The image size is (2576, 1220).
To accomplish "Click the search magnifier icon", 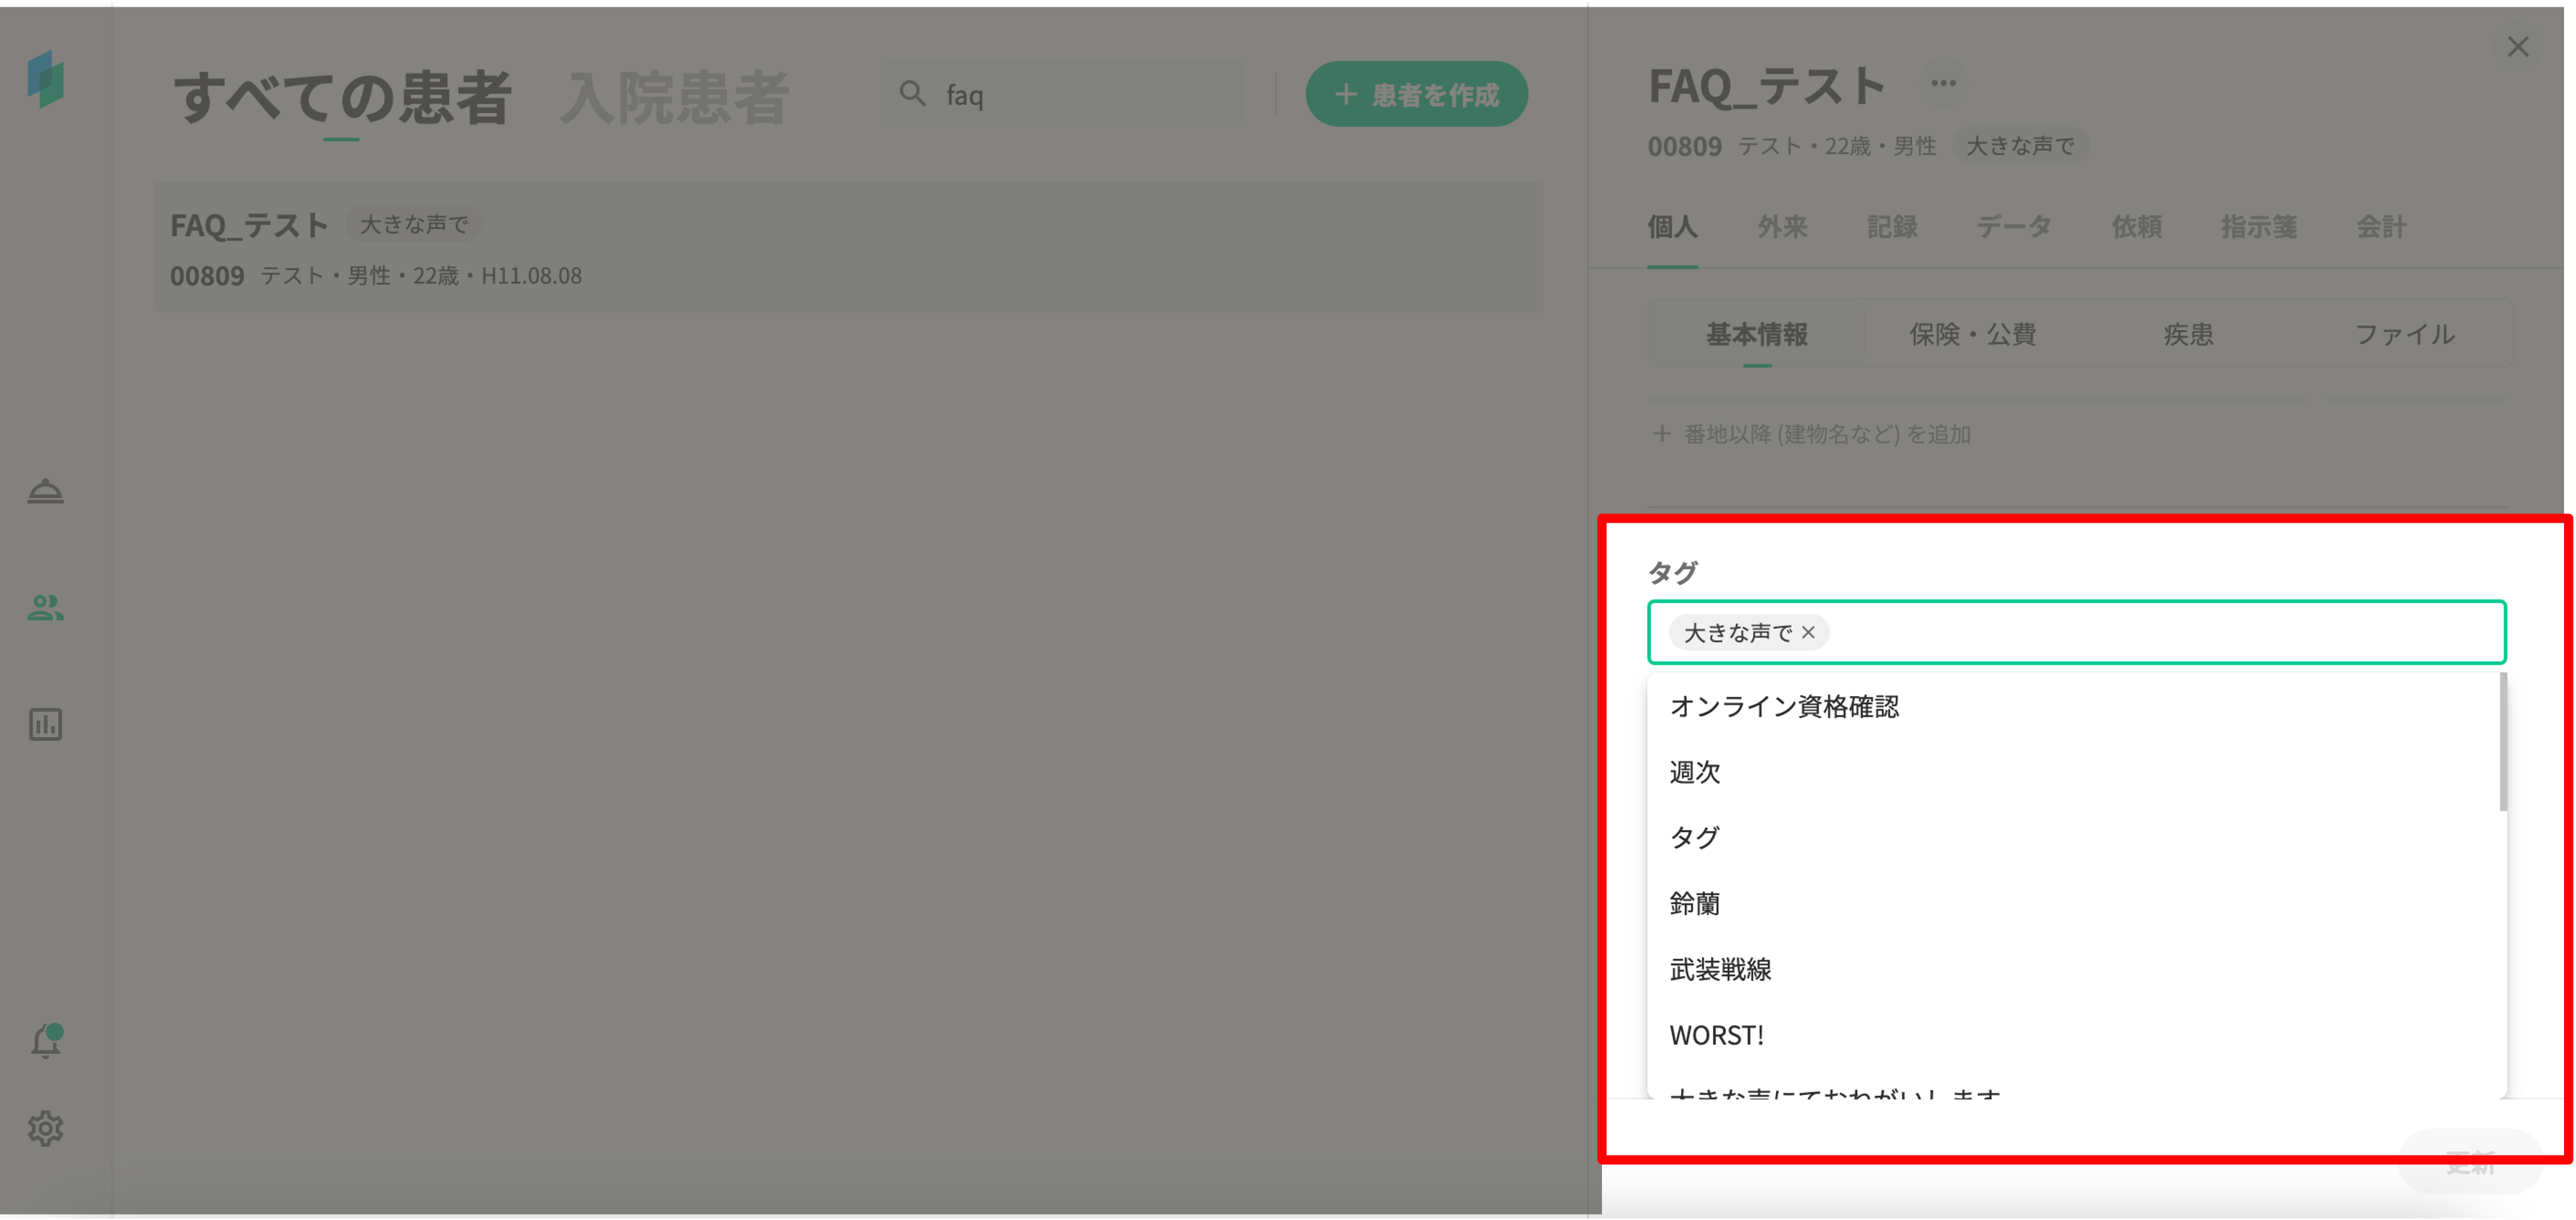I will click(911, 94).
